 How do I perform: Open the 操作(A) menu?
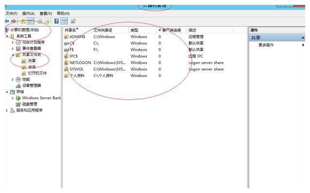click(x=28, y=14)
